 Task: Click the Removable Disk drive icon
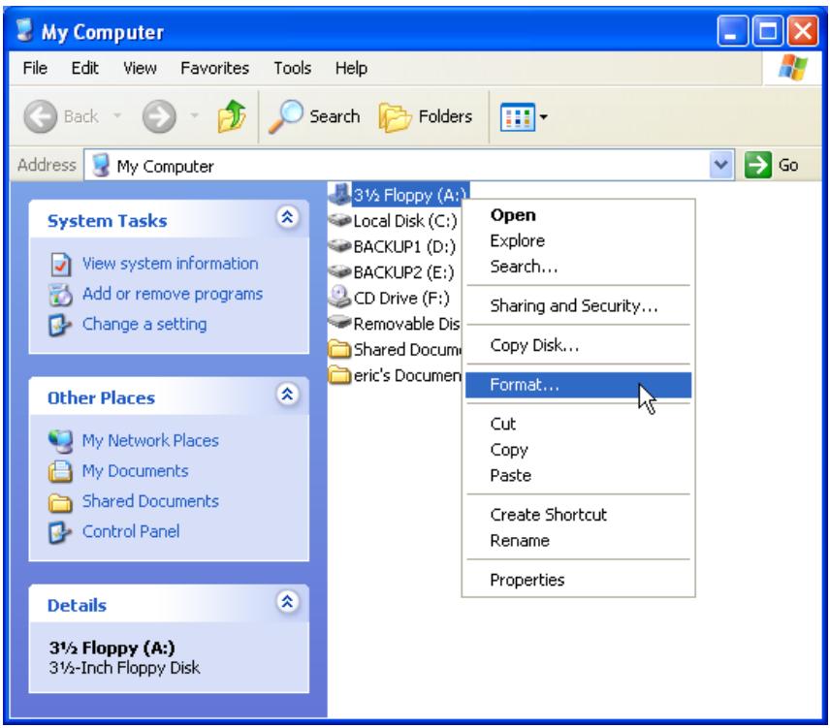pos(339,322)
